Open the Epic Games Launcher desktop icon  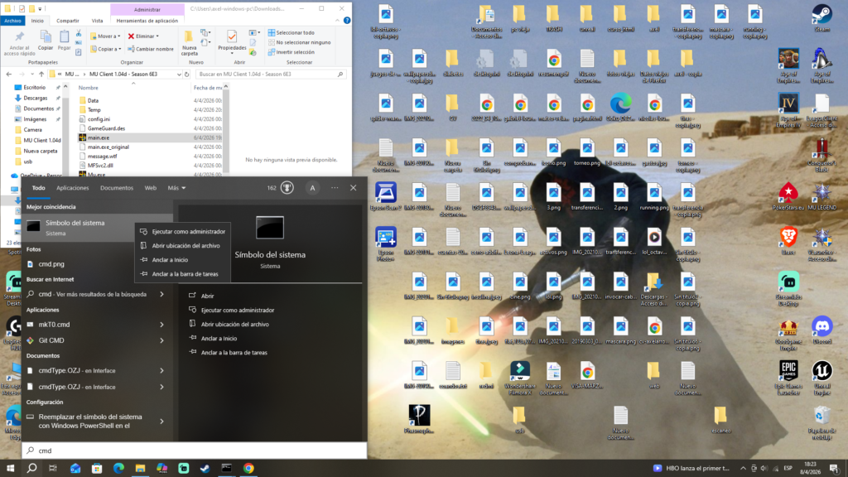pos(788,369)
